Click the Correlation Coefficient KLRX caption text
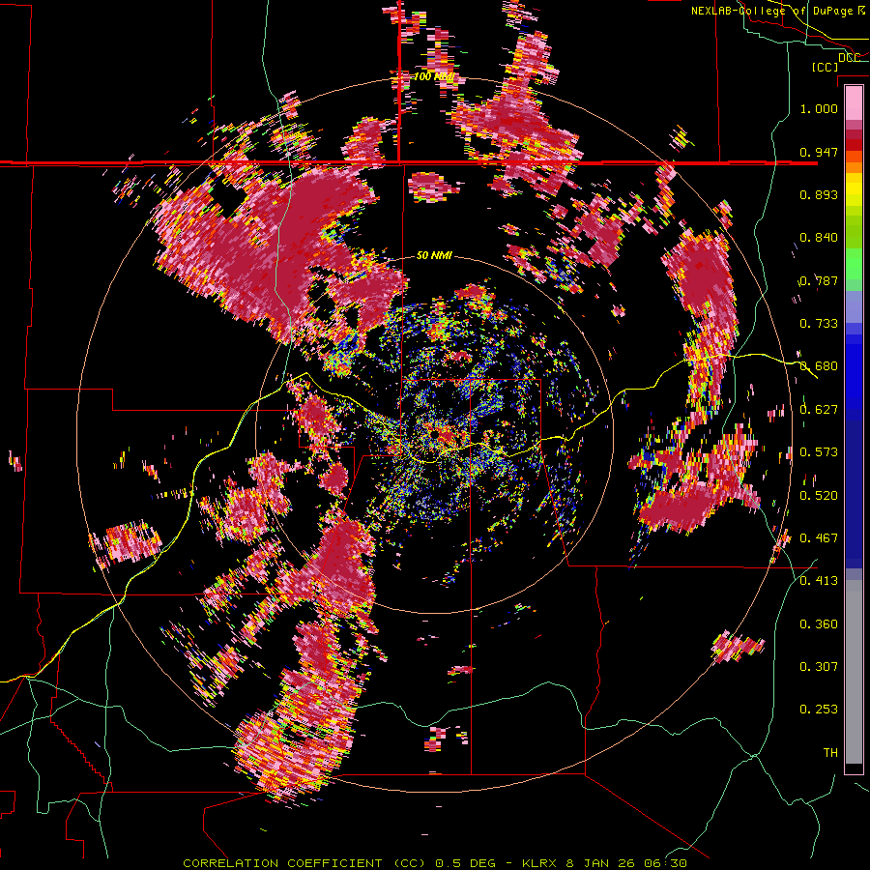This screenshot has height=870, width=870. (x=435, y=863)
